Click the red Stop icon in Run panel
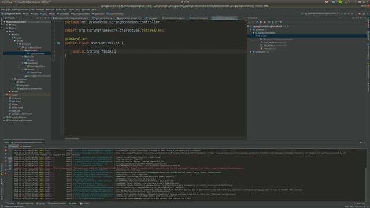Screen dimensions: 370x208 click(6, 150)
